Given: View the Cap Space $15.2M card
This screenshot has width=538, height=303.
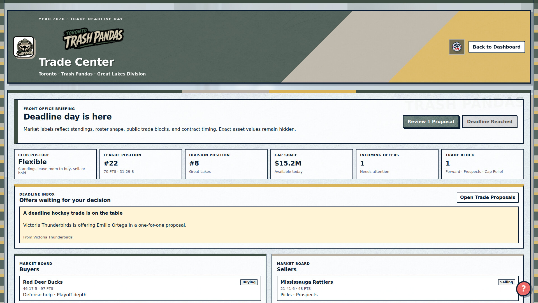Looking at the screenshot, I should [x=312, y=164].
